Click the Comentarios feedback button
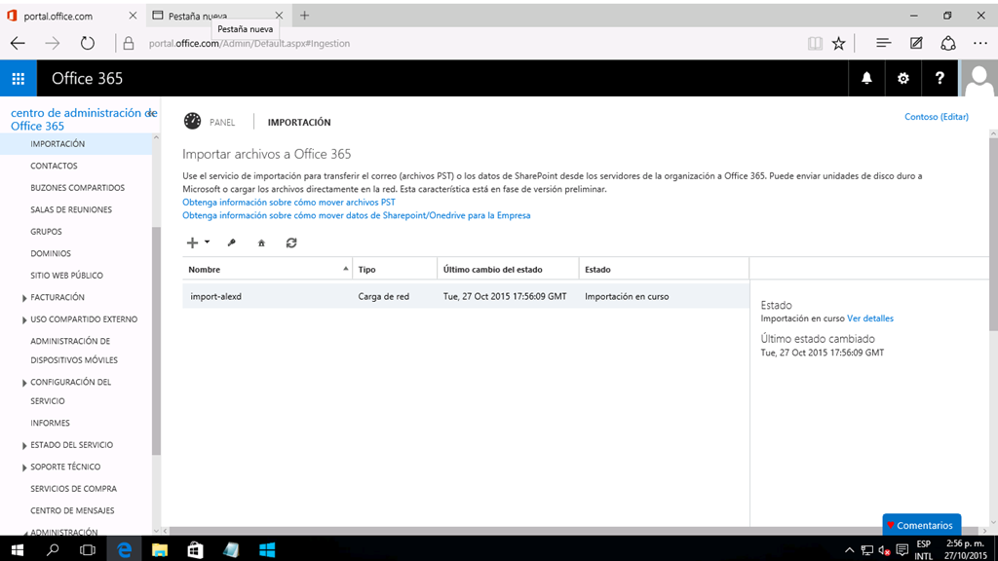998x561 pixels. tap(922, 525)
